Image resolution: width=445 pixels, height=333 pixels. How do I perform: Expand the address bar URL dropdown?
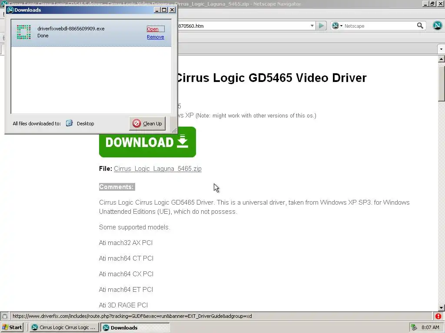click(312, 26)
